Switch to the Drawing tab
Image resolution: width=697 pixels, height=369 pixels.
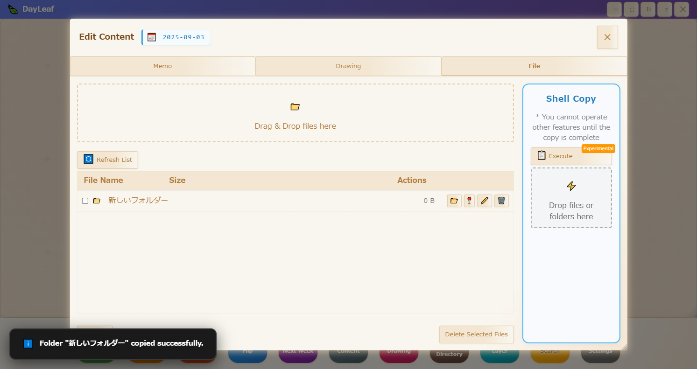coord(348,66)
